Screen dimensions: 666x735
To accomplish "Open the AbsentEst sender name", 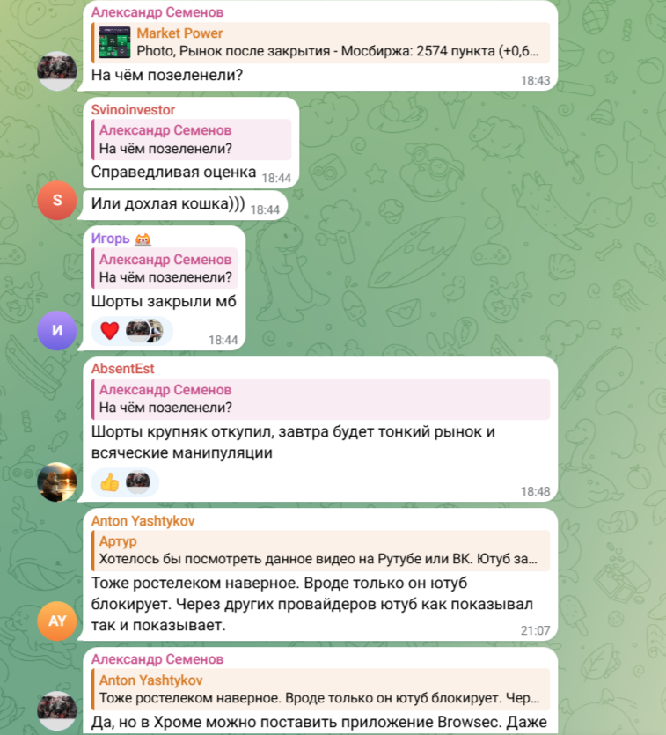I will click(122, 369).
